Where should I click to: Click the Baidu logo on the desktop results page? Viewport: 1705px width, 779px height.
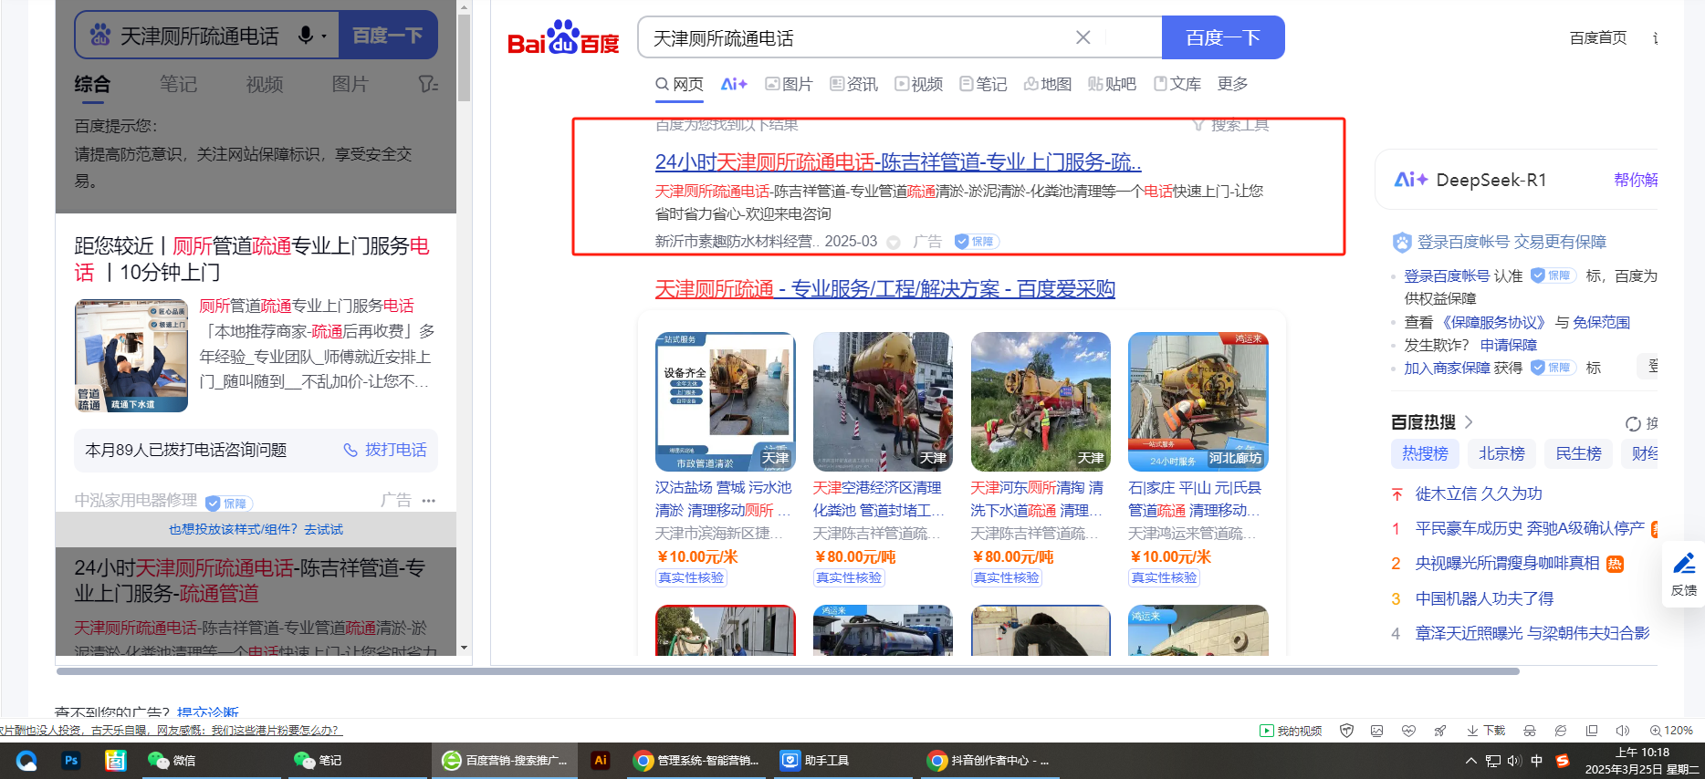[x=563, y=37]
